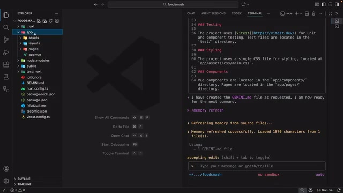
Task: Switch to the CODEX tab
Action: coord(236,13)
